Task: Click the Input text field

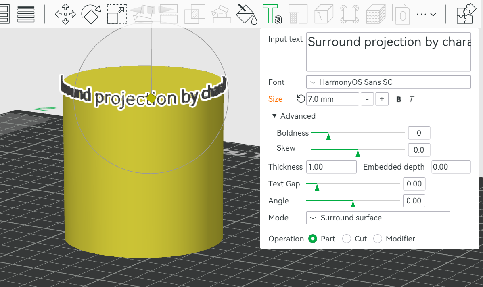Action: click(x=389, y=52)
